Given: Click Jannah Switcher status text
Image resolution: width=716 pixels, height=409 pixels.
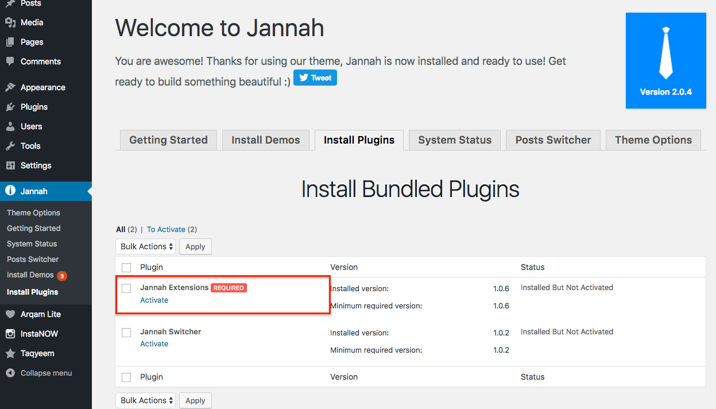Looking at the screenshot, I should tap(567, 331).
